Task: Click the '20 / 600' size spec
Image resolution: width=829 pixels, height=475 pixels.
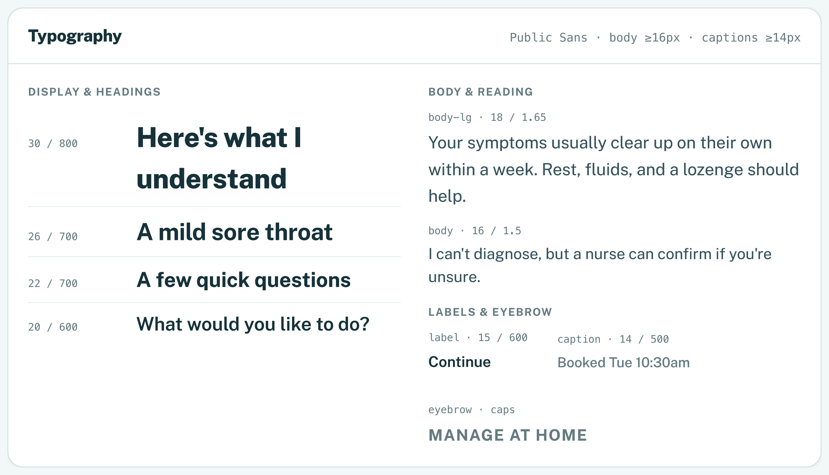Action: coord(53,327)
